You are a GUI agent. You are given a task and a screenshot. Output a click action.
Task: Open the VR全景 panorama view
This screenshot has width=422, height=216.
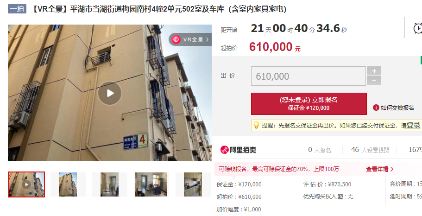[x=190, y=39]
